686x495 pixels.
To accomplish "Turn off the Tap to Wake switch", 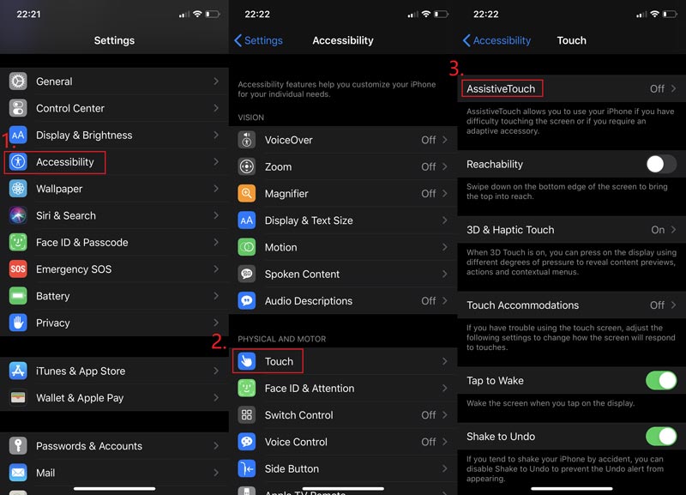I will tap(660, 380).
